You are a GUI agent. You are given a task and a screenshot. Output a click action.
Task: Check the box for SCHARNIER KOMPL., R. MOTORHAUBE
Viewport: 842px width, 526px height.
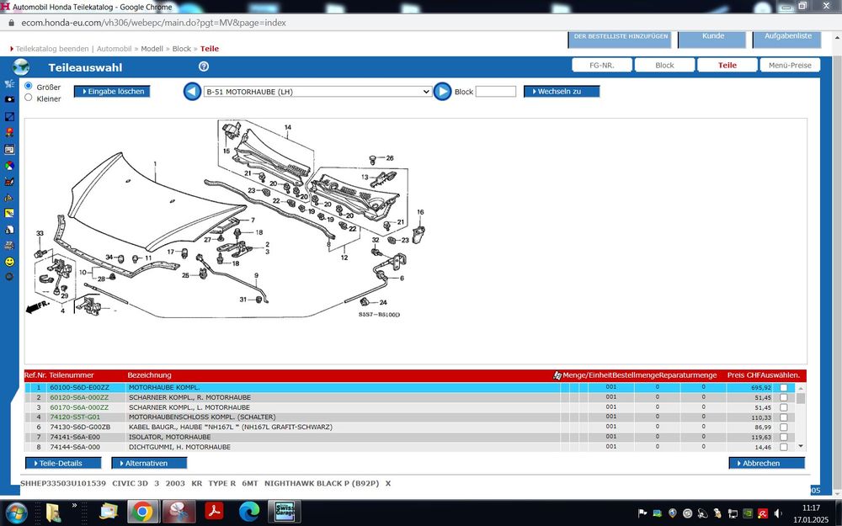tap(783, 398)
